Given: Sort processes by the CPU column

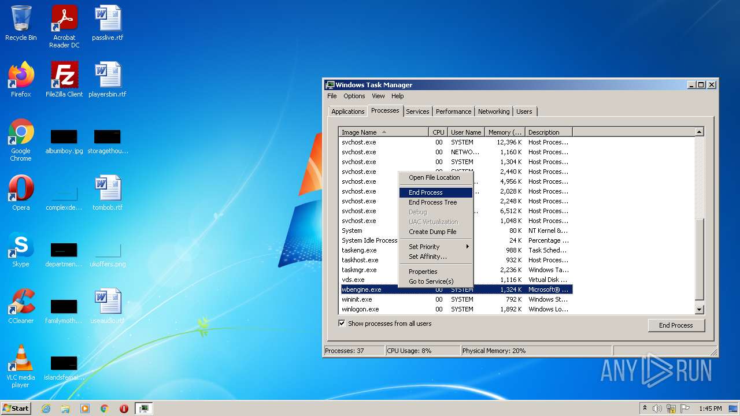Looking at the screenshot, I should (x=438, y=132).
